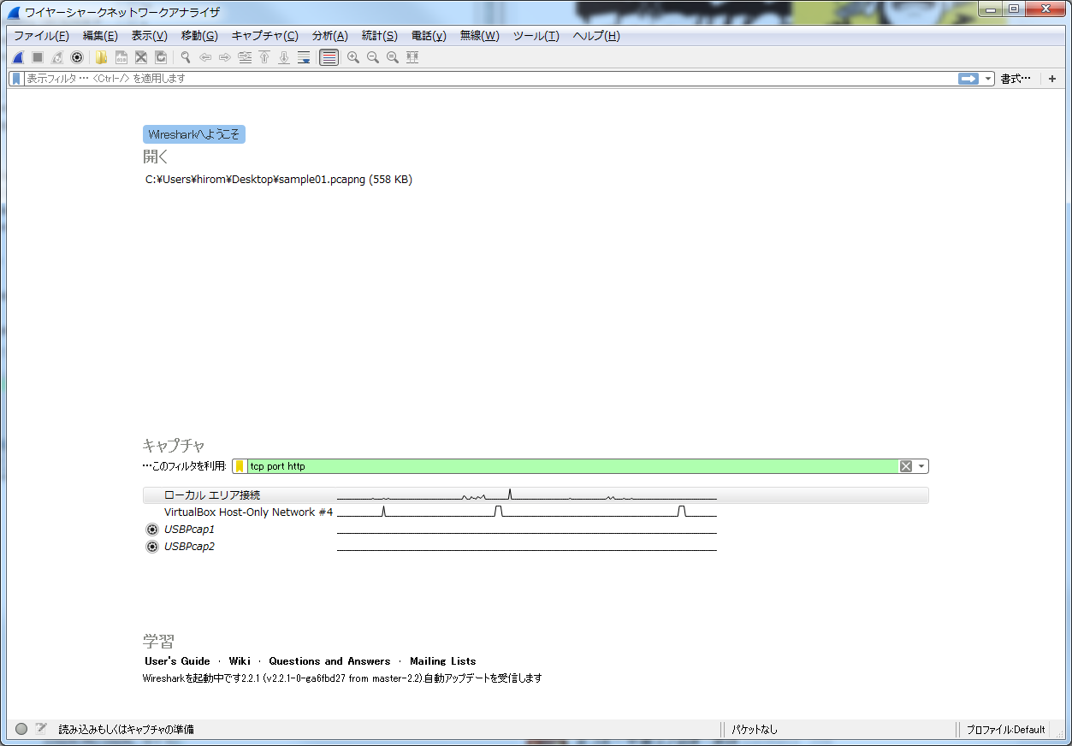This screenshot has height=746, width=1072.
Task: Open the キャプチャ(C) menu
Action: point(265,36)
